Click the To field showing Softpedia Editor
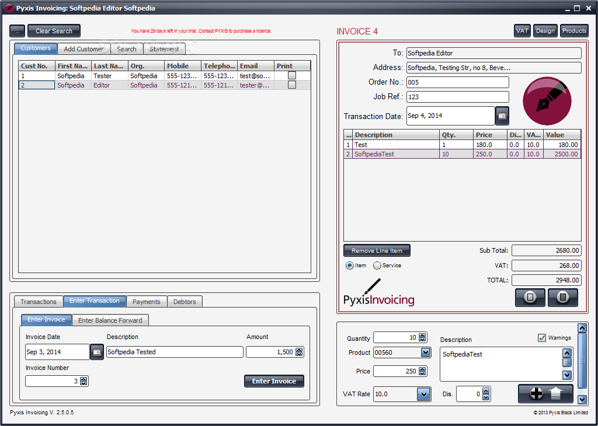 494,53
